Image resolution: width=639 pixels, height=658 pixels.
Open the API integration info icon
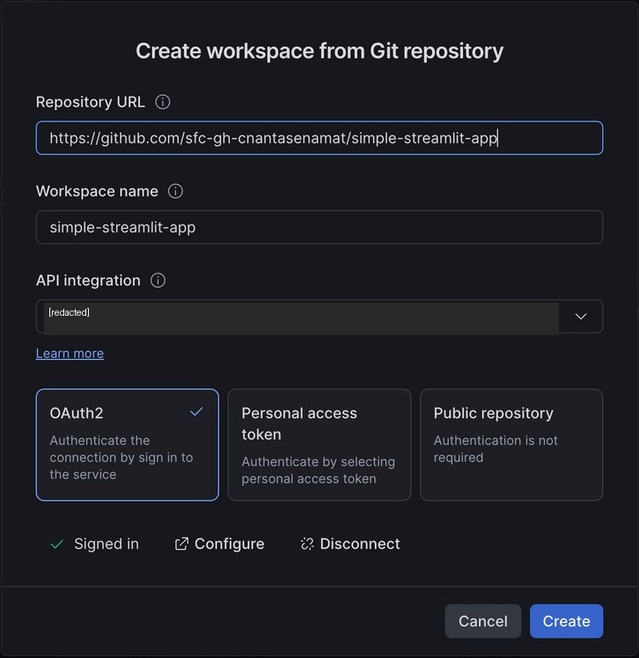[158, 281]
